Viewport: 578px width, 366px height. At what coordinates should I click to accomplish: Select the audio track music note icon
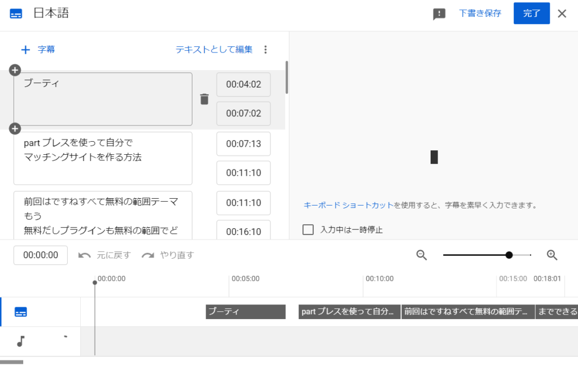21,341
